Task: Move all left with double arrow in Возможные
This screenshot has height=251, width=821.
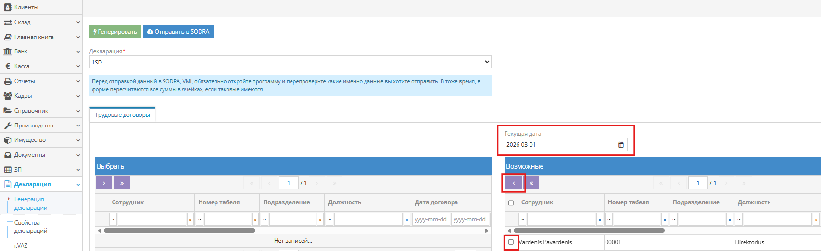Action: [x=531, y=183]
